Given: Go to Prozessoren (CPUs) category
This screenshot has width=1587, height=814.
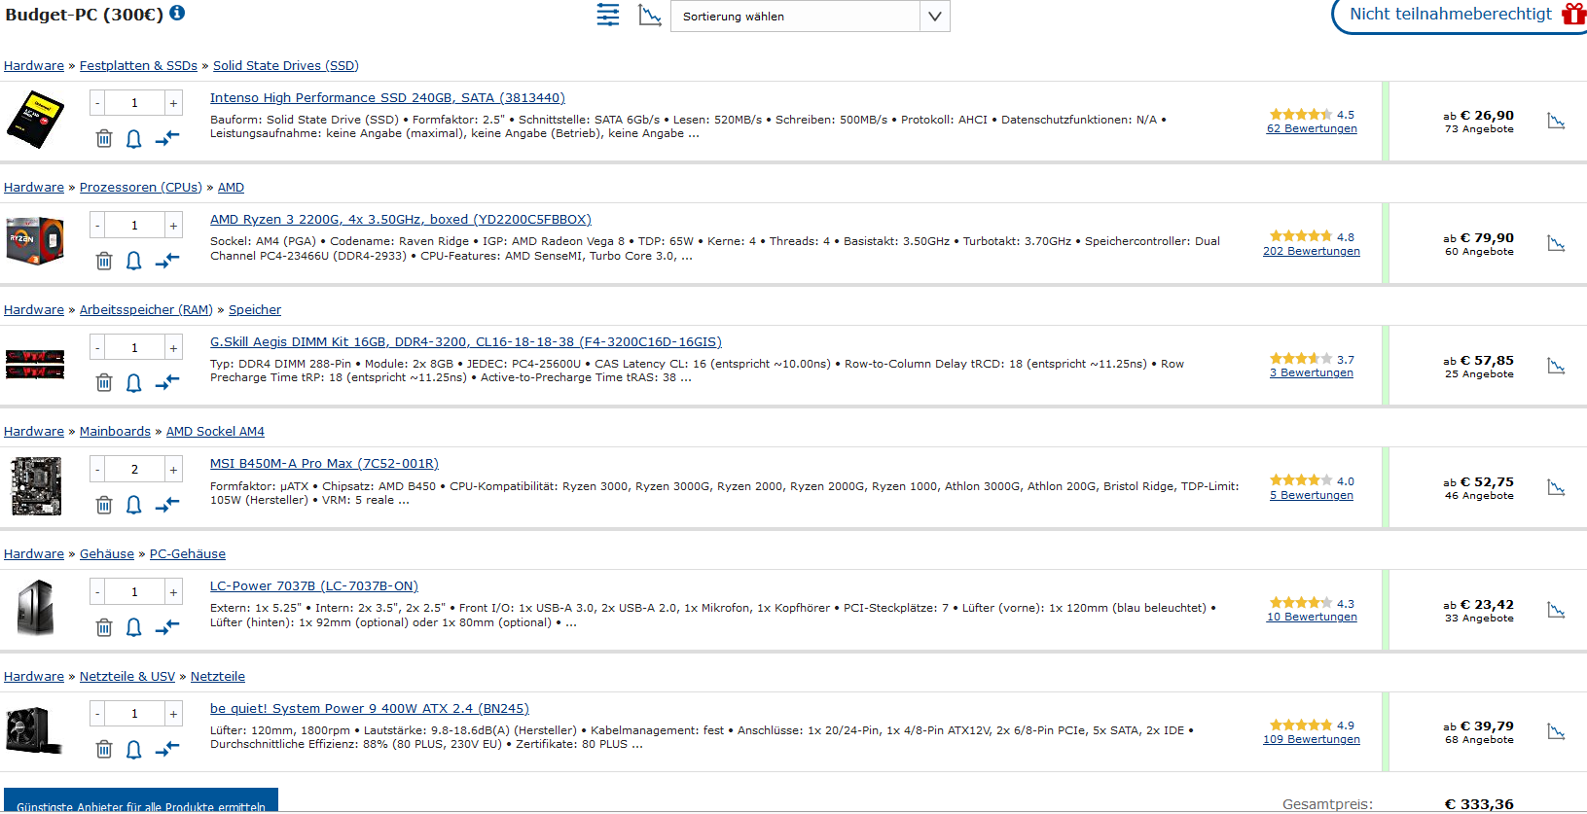Looking at the screenshot, I should pyautogui.click(x=141, y=188).
